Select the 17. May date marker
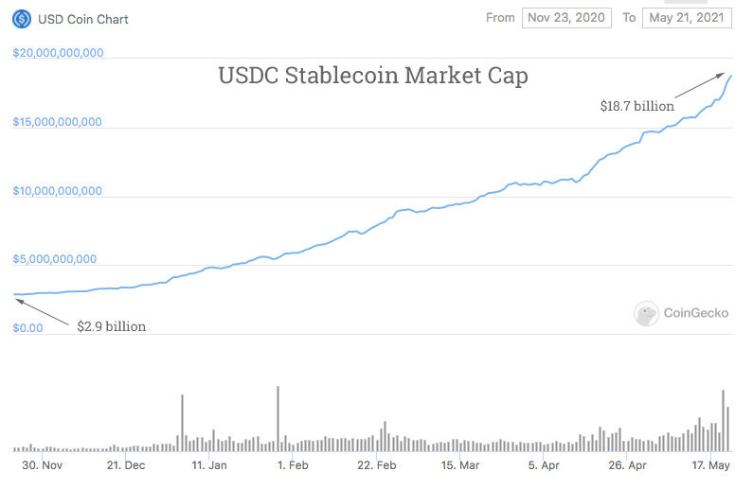 [x=709, y=465]
